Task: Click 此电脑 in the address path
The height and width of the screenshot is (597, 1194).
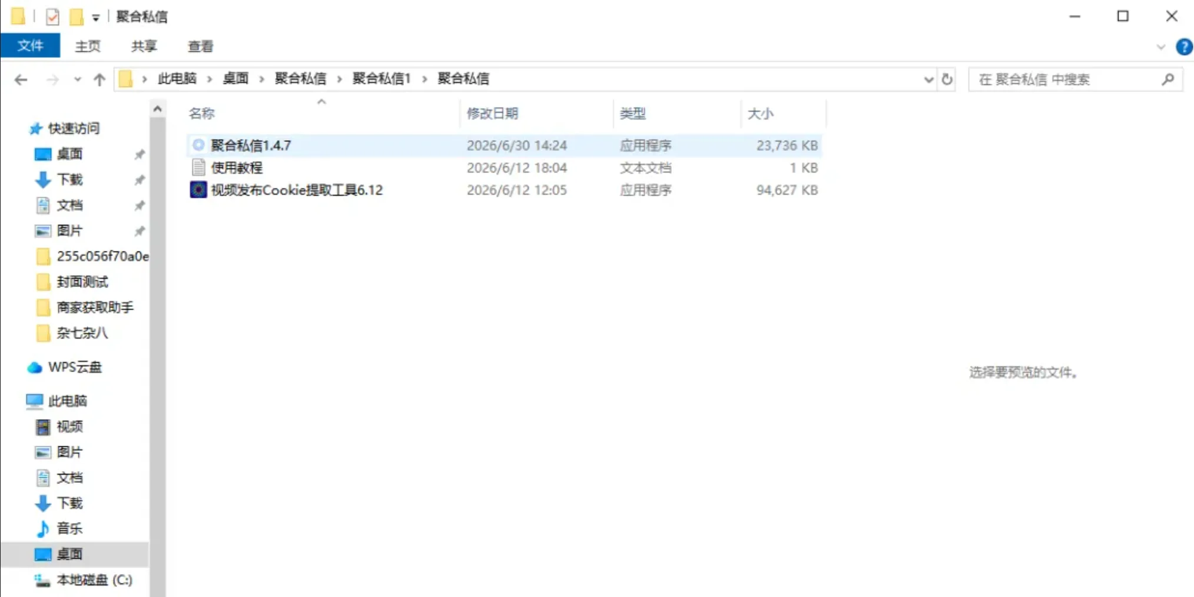Action: coord(177,79)
